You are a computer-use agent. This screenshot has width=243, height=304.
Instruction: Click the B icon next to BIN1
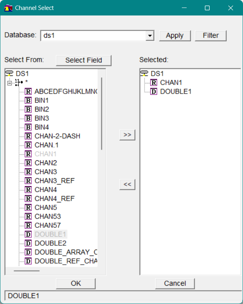[29, 100]
